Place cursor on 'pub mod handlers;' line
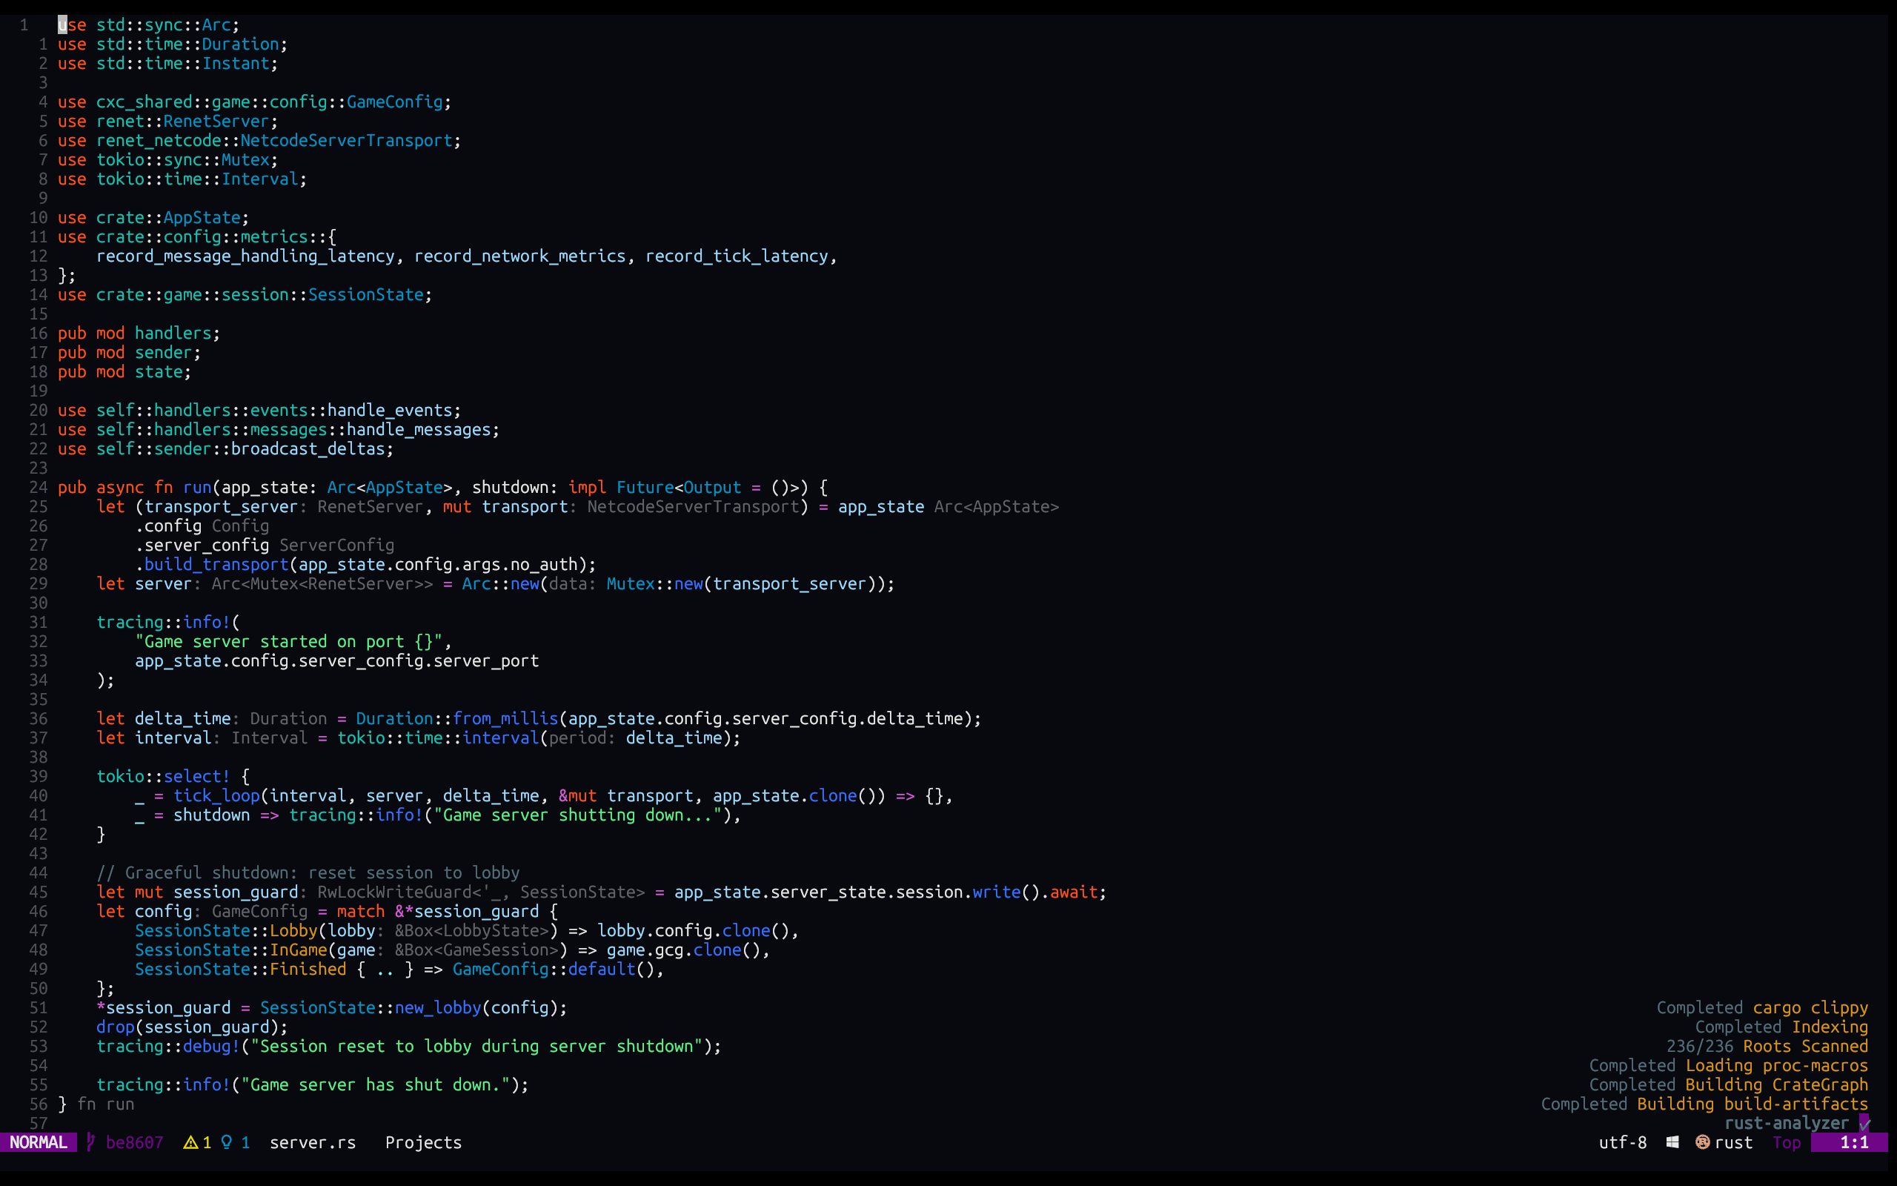 [x=139, y=334]
